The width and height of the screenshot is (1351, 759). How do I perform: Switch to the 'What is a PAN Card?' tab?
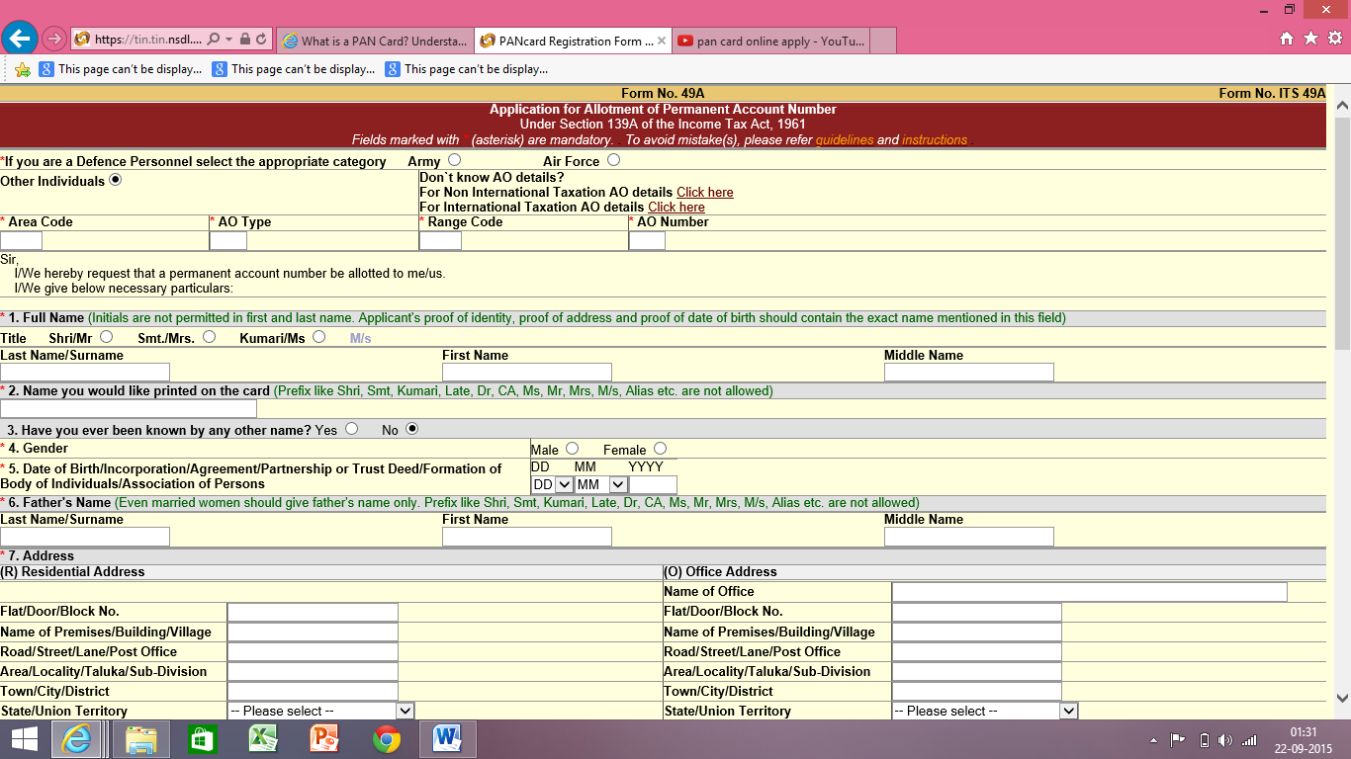375,41
